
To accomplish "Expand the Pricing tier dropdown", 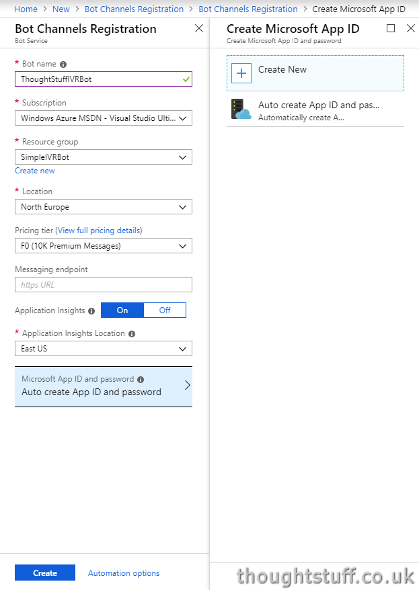I will click(x=104, y=246).
